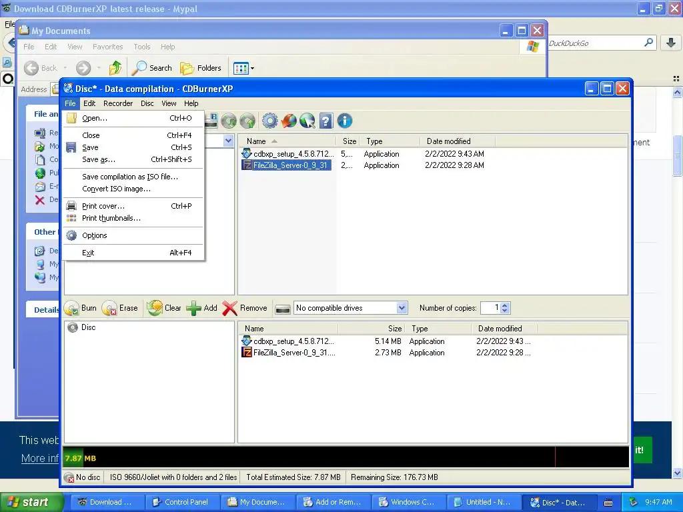This screenshot has width=683, height=512.
Task: Click the DuckDuckGo search field in Mypal
Action: click(x=594, y=43)
